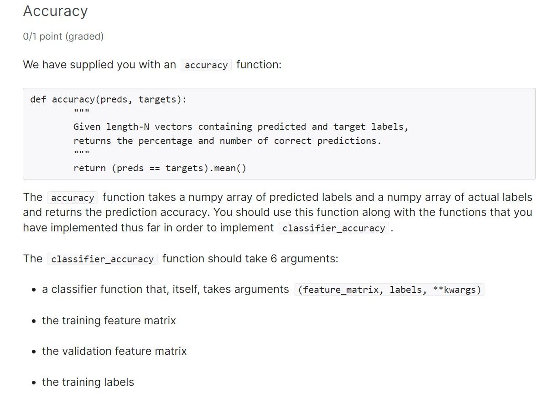Click "classifier_accuracy" code before "function should take 6"
This screenshot has width=556, height=399.
click(x=102, y=259)
